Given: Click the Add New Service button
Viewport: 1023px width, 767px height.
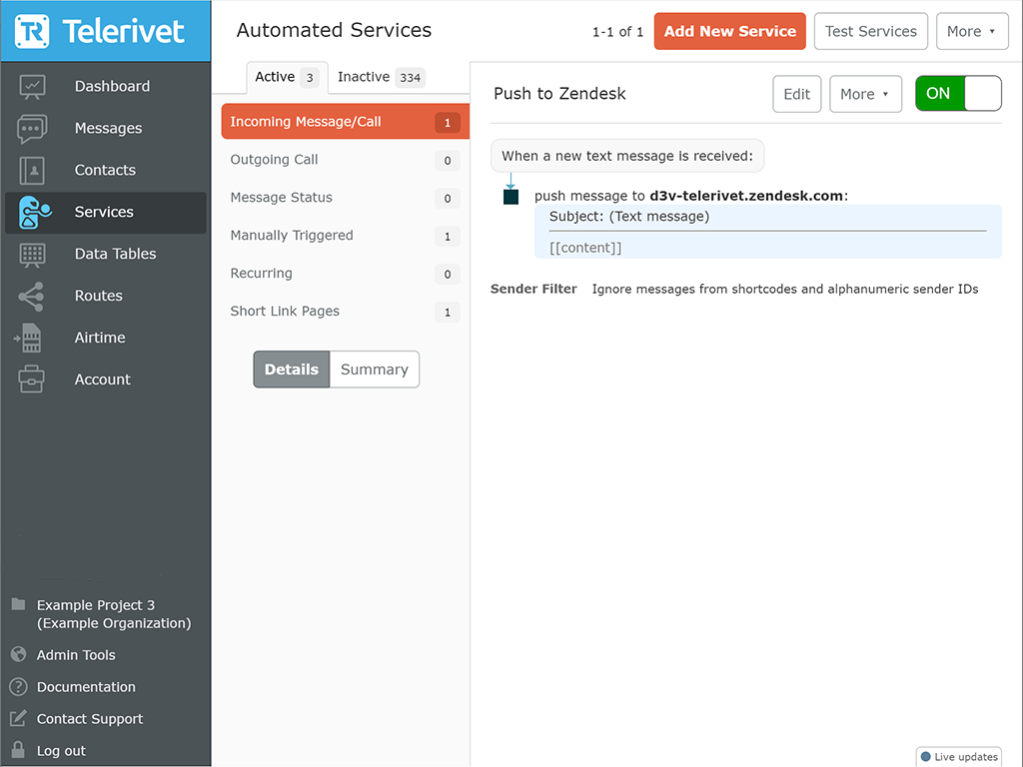Looking at the screenshot, I should pyautogui.click(x=729, y=32).
